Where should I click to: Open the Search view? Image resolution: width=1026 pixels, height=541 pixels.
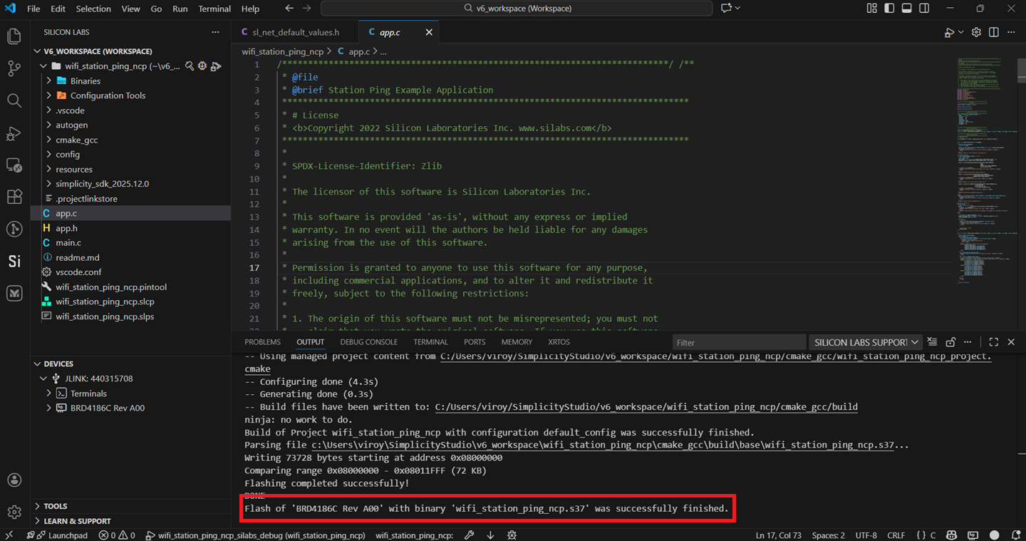[x=14, y=101]
